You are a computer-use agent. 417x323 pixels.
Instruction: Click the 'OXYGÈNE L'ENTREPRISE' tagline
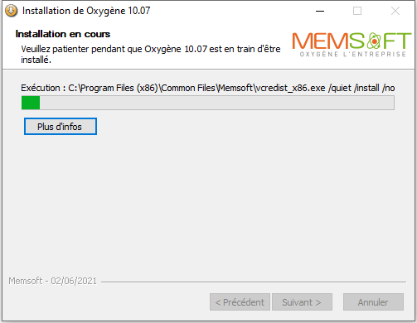[353, 54]
